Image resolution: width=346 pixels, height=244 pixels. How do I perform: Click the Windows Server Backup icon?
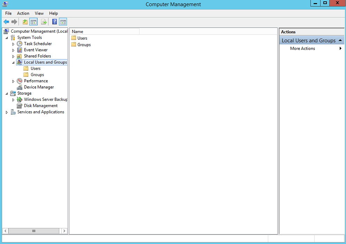pos(20,99)
